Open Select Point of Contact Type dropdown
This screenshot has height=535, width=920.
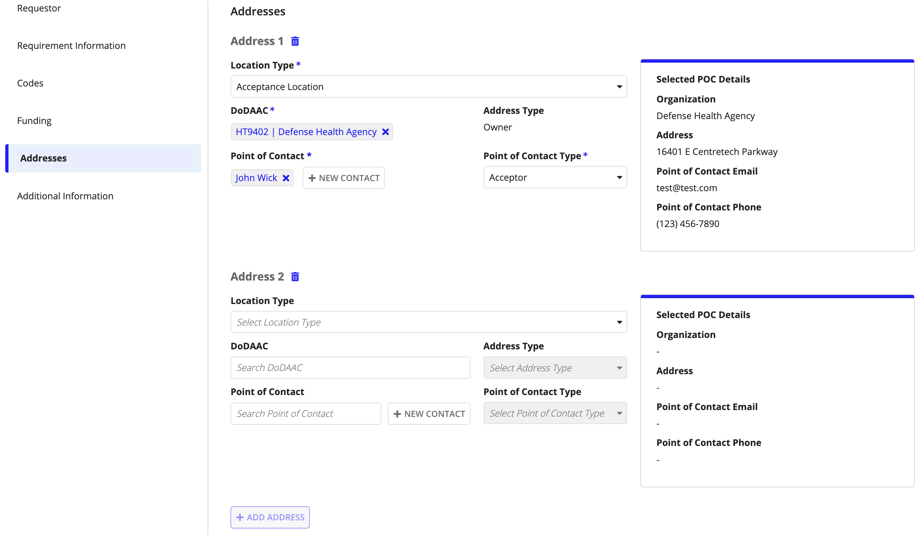555,413
